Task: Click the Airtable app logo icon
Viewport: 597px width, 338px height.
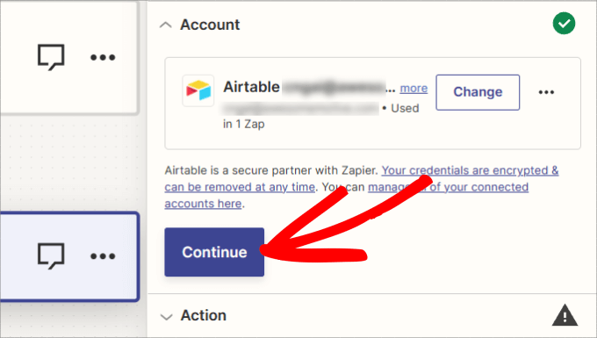Action: (x=198, y=91)
